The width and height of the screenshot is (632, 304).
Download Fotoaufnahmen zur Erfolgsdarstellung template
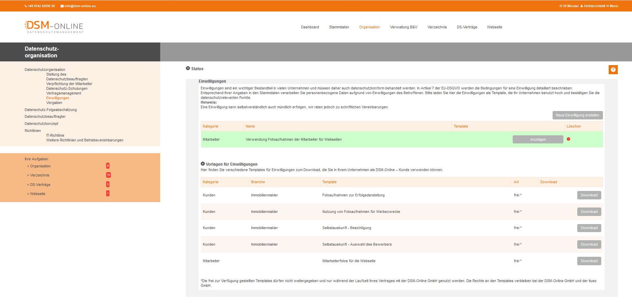(589, 195)
